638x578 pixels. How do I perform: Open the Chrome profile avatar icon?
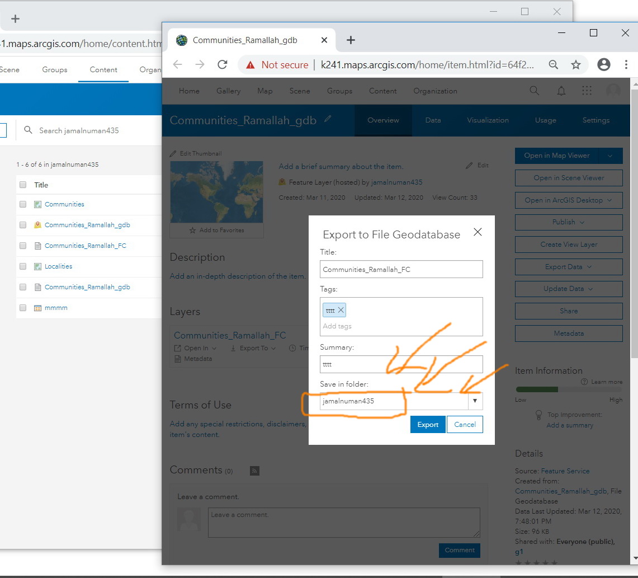click(604, 64)
